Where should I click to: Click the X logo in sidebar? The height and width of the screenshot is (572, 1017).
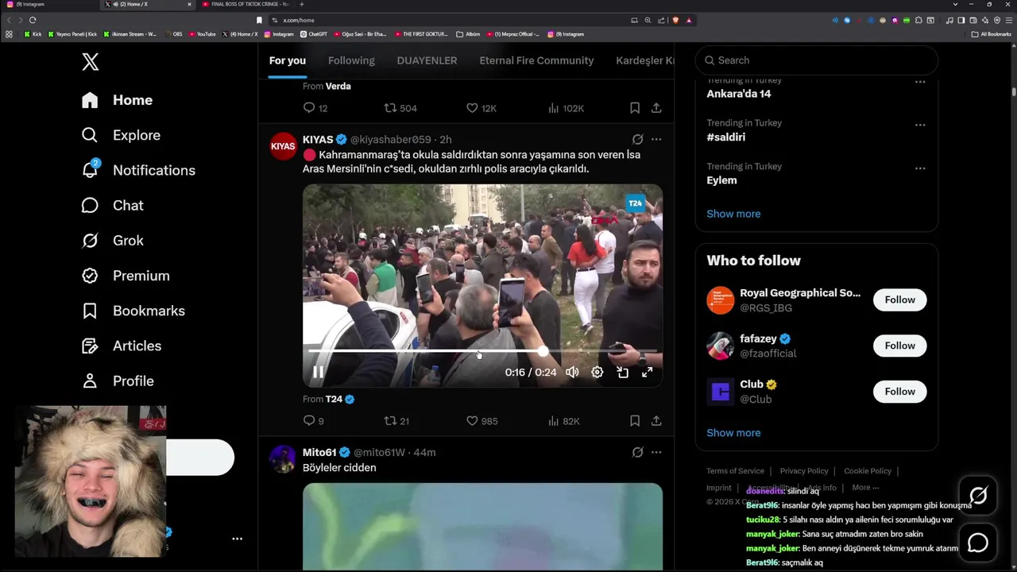[91, 62]
